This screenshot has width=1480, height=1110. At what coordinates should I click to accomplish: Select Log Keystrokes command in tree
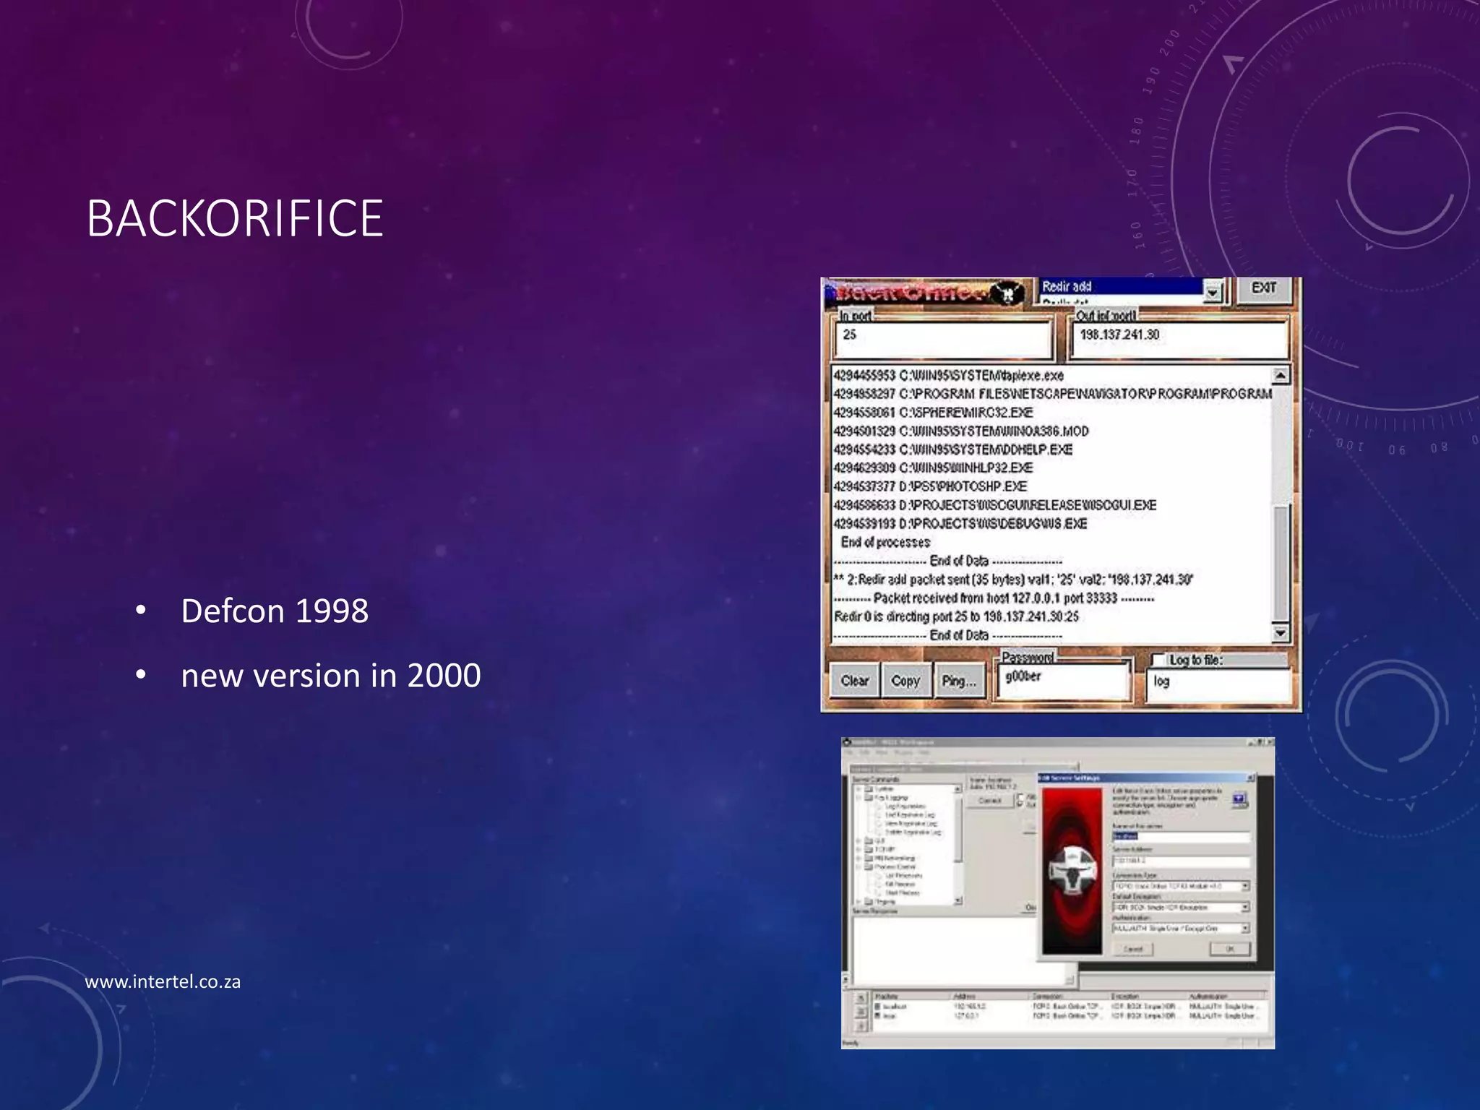[x=905, y=806]
